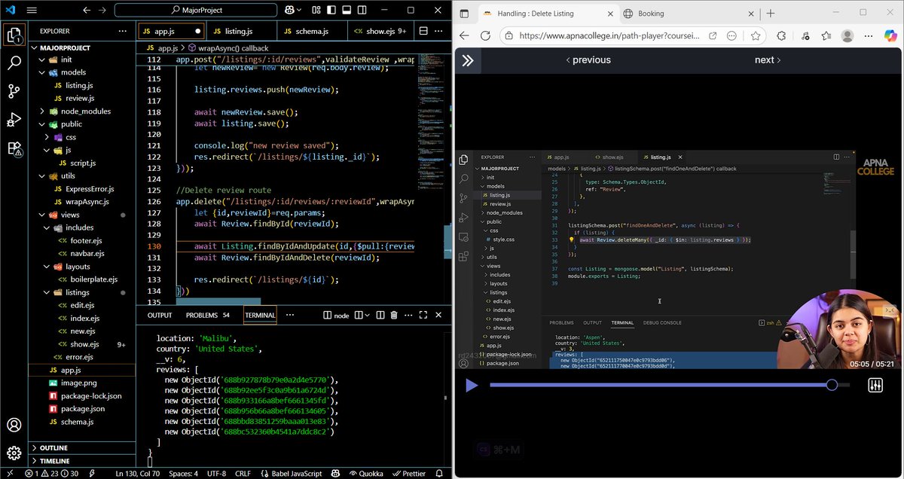Select the app.js editor tab
The height and width of the screenshot is (479, 904).
click(x=169, y=31)
